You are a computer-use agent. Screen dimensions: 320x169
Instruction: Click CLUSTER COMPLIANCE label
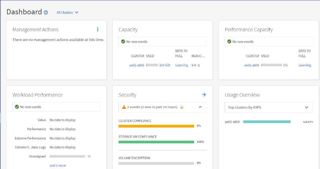[x=135, y=121]
